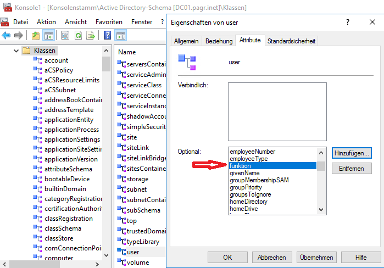
Task: Toggle the console tree pane visibility
Action: click(x=48, y=35)
